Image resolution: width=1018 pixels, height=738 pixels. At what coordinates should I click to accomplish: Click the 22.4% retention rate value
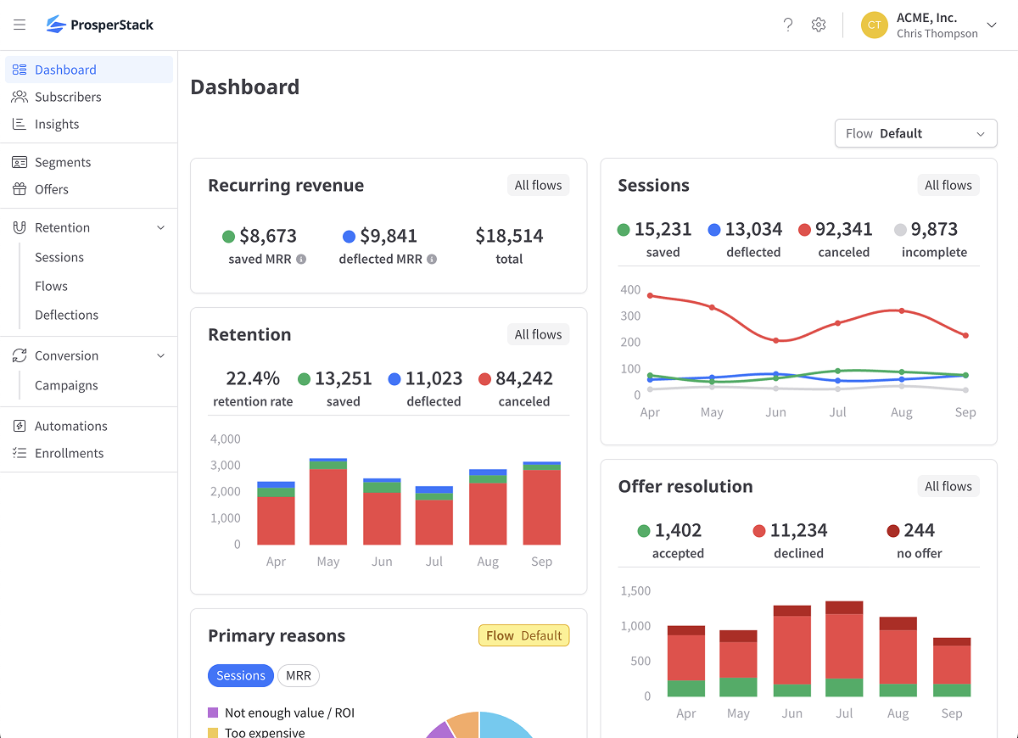click(253, 378)
